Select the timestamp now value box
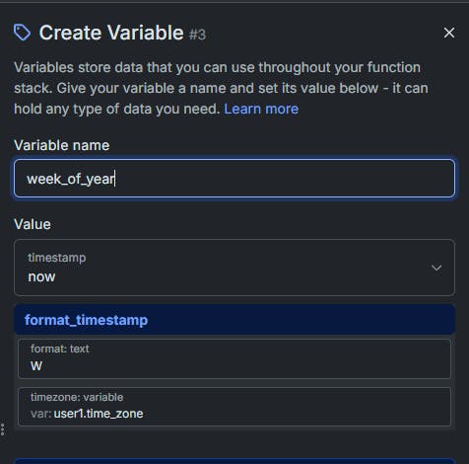 coord(234,268)
